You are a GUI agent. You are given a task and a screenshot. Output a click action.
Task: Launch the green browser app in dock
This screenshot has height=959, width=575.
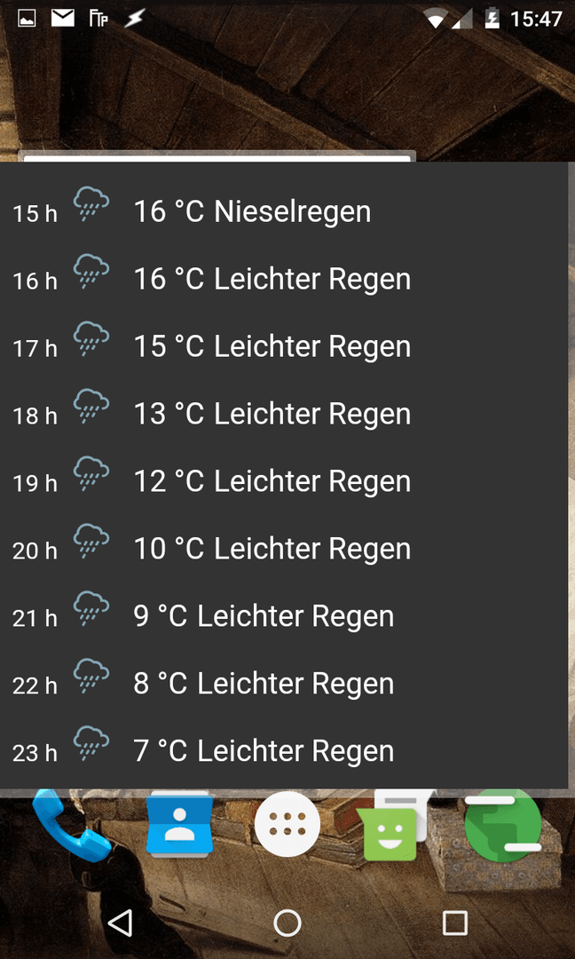(x=503, y=824)
